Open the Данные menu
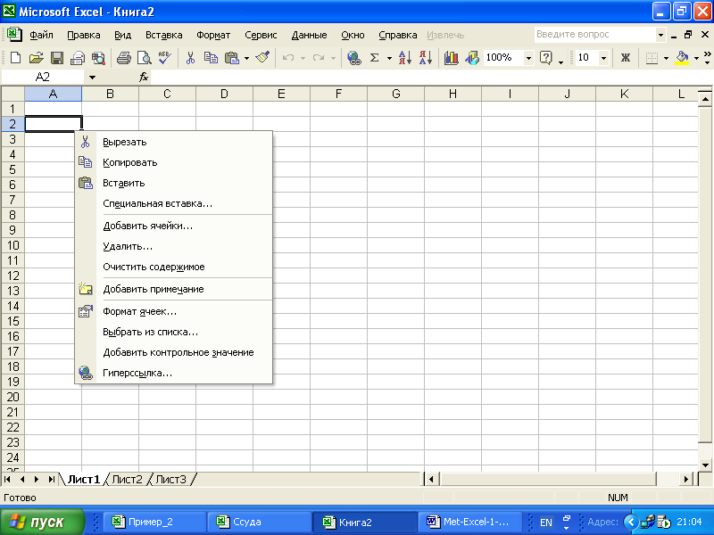The width and height of the screenshot is (714, 535). 309,35
